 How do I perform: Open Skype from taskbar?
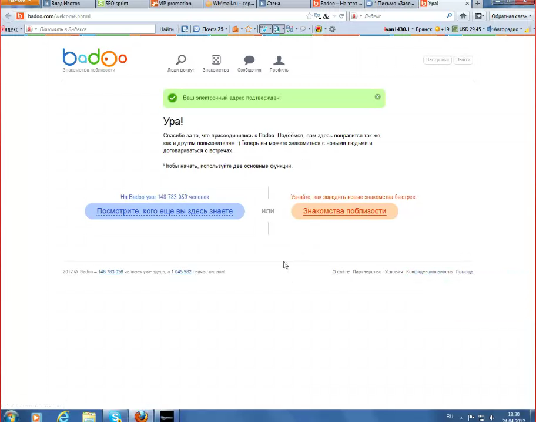point(115,417)
